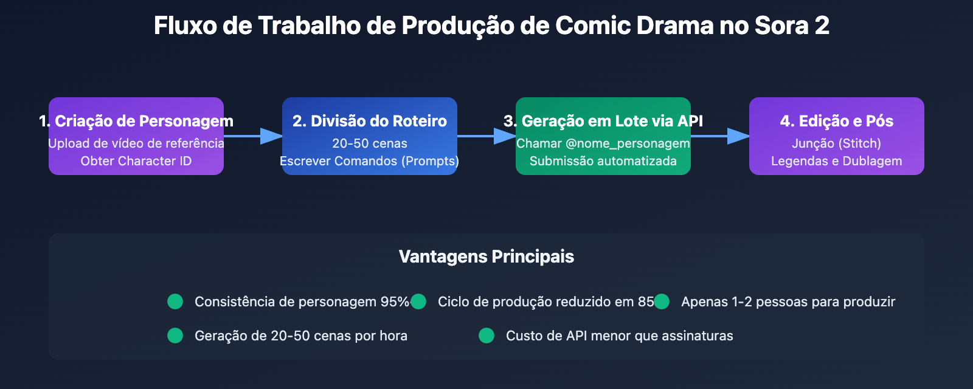This screenshot has width=973, height=389.
Task: Click green dot beside Custo de API
Action: pyautogui.click(x=486, y=336)
